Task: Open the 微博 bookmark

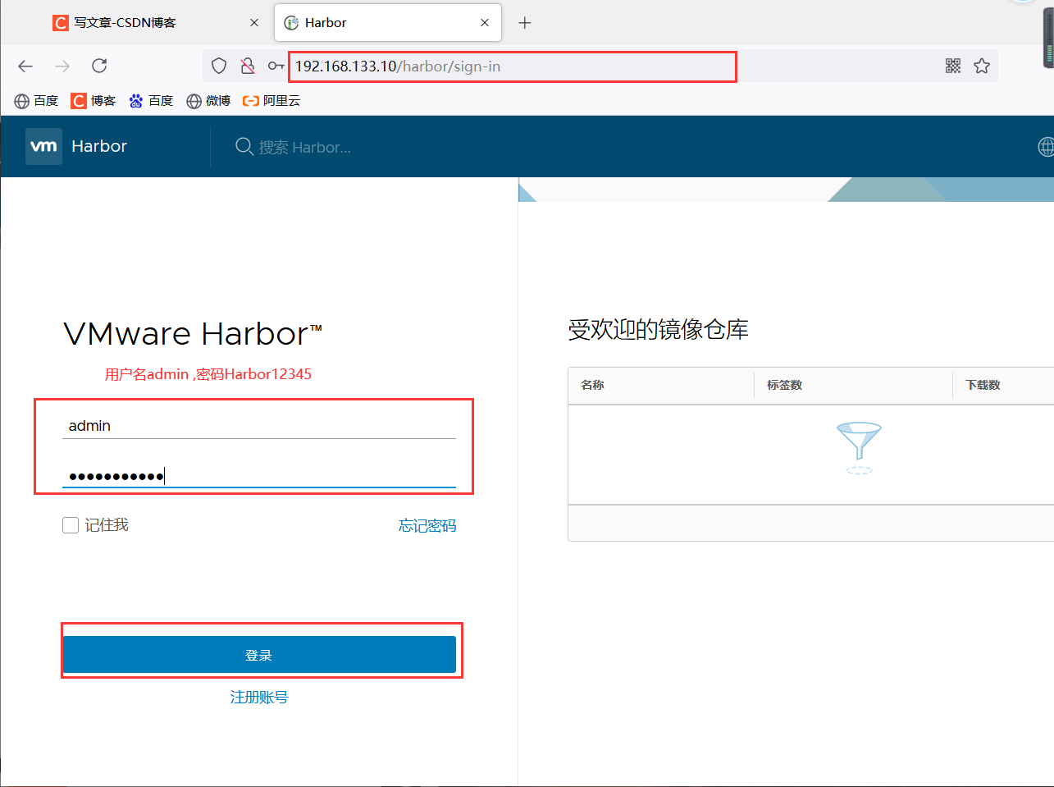Action: coord(208,101)
